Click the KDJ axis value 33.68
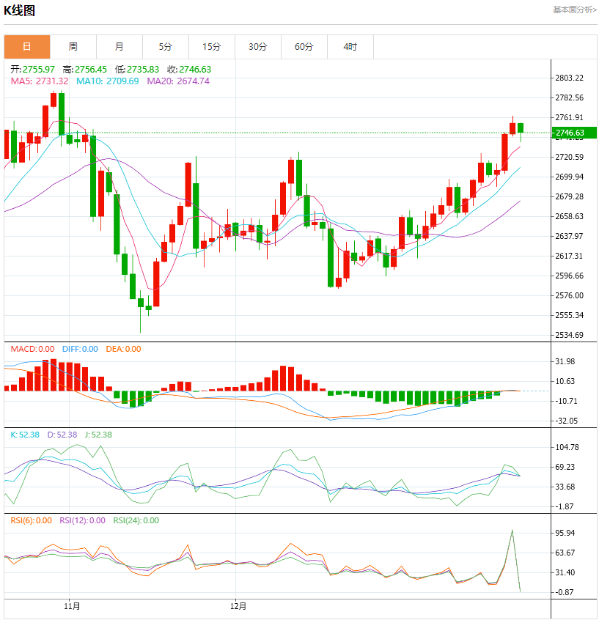The width and height of the screenshot is (599, 620). click(x=565, y=487)
